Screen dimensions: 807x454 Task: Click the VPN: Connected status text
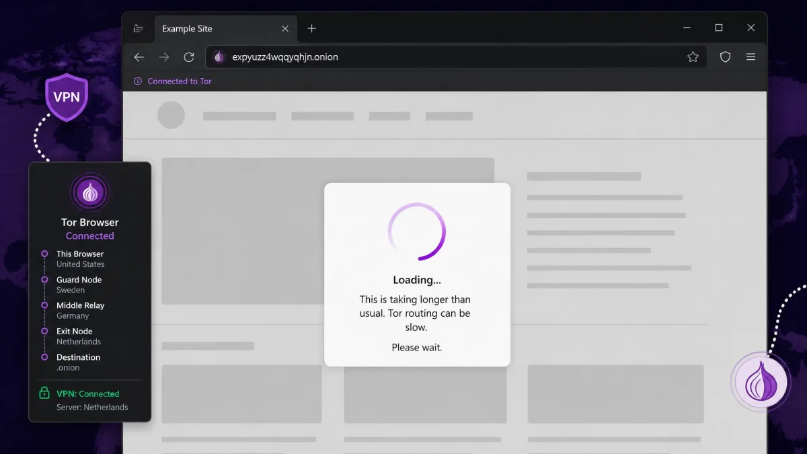tap(88, 394)
